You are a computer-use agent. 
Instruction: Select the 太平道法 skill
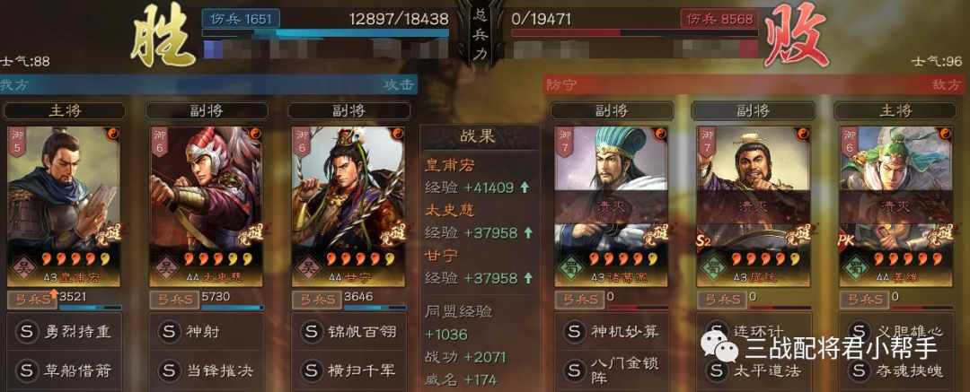(754, 370)
